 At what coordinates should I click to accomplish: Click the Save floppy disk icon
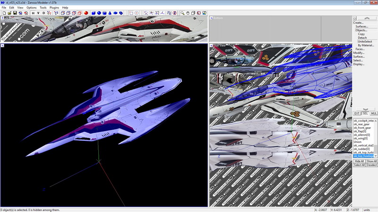tap(15, 13)
